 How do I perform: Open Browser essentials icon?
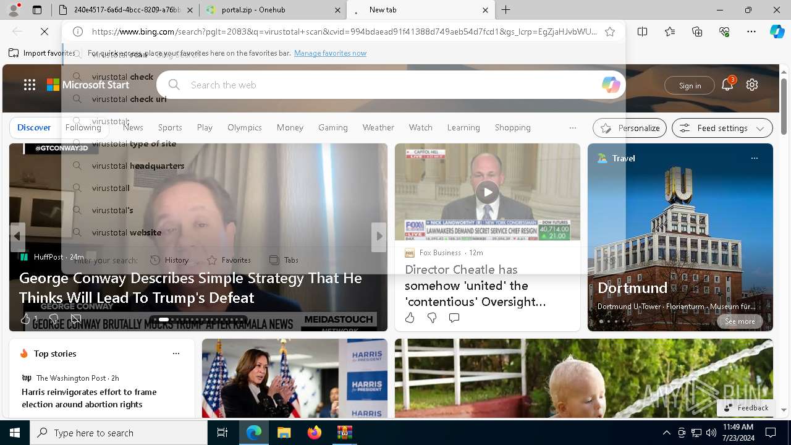pos(724,32)
